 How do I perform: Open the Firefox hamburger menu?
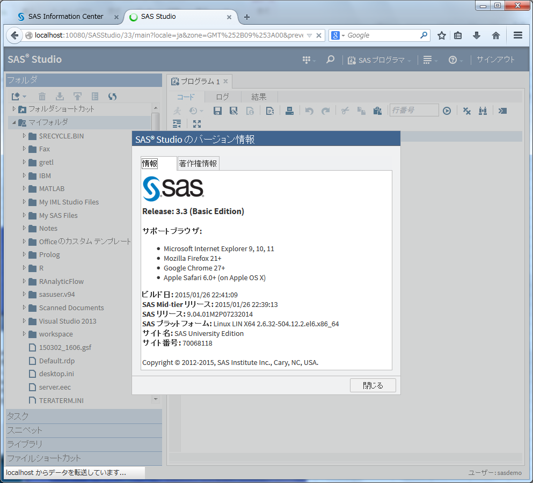click(x=518, y=35)
